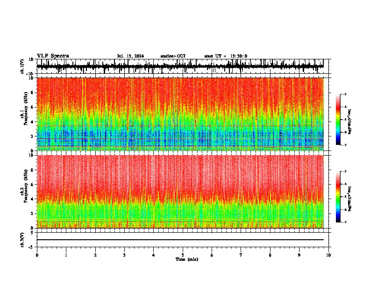Viewport: 370px width, 286px height.
Task: Click the "-5" tick on ch.3 voltage axis
Action: click(x=32, y=247)
